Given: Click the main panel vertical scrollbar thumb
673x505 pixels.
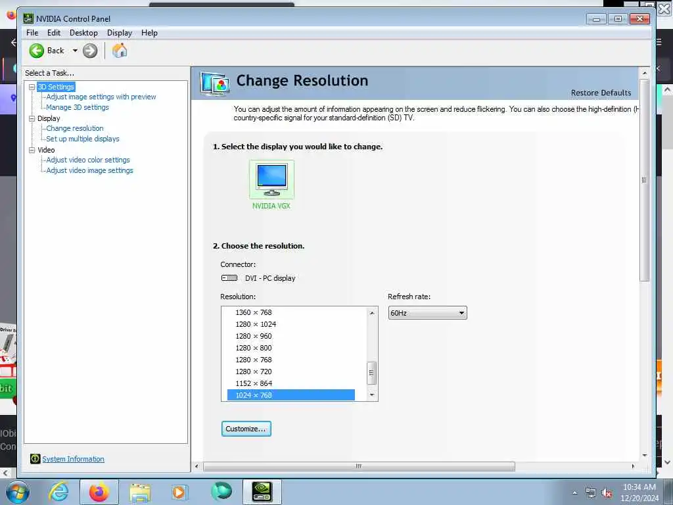Looking at the screenshot, I should click(644, 180).
